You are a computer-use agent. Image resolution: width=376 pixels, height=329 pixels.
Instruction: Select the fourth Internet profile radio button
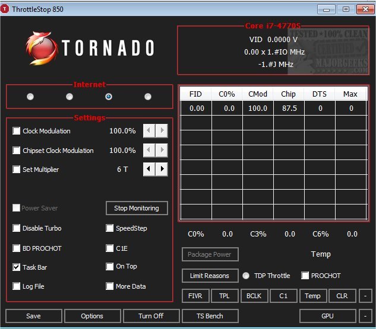(148, 97)
